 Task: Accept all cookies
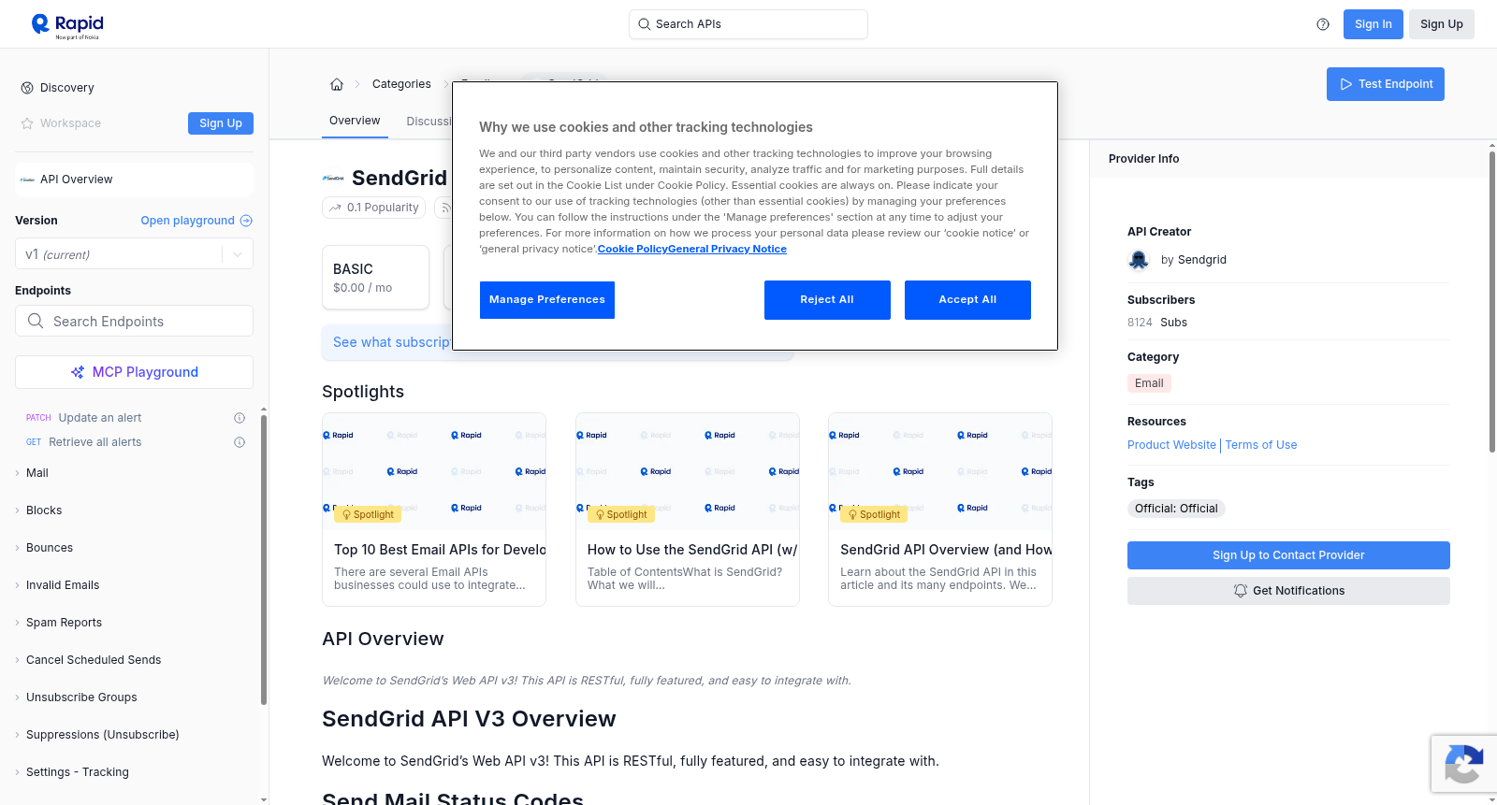tap(967, 300)
